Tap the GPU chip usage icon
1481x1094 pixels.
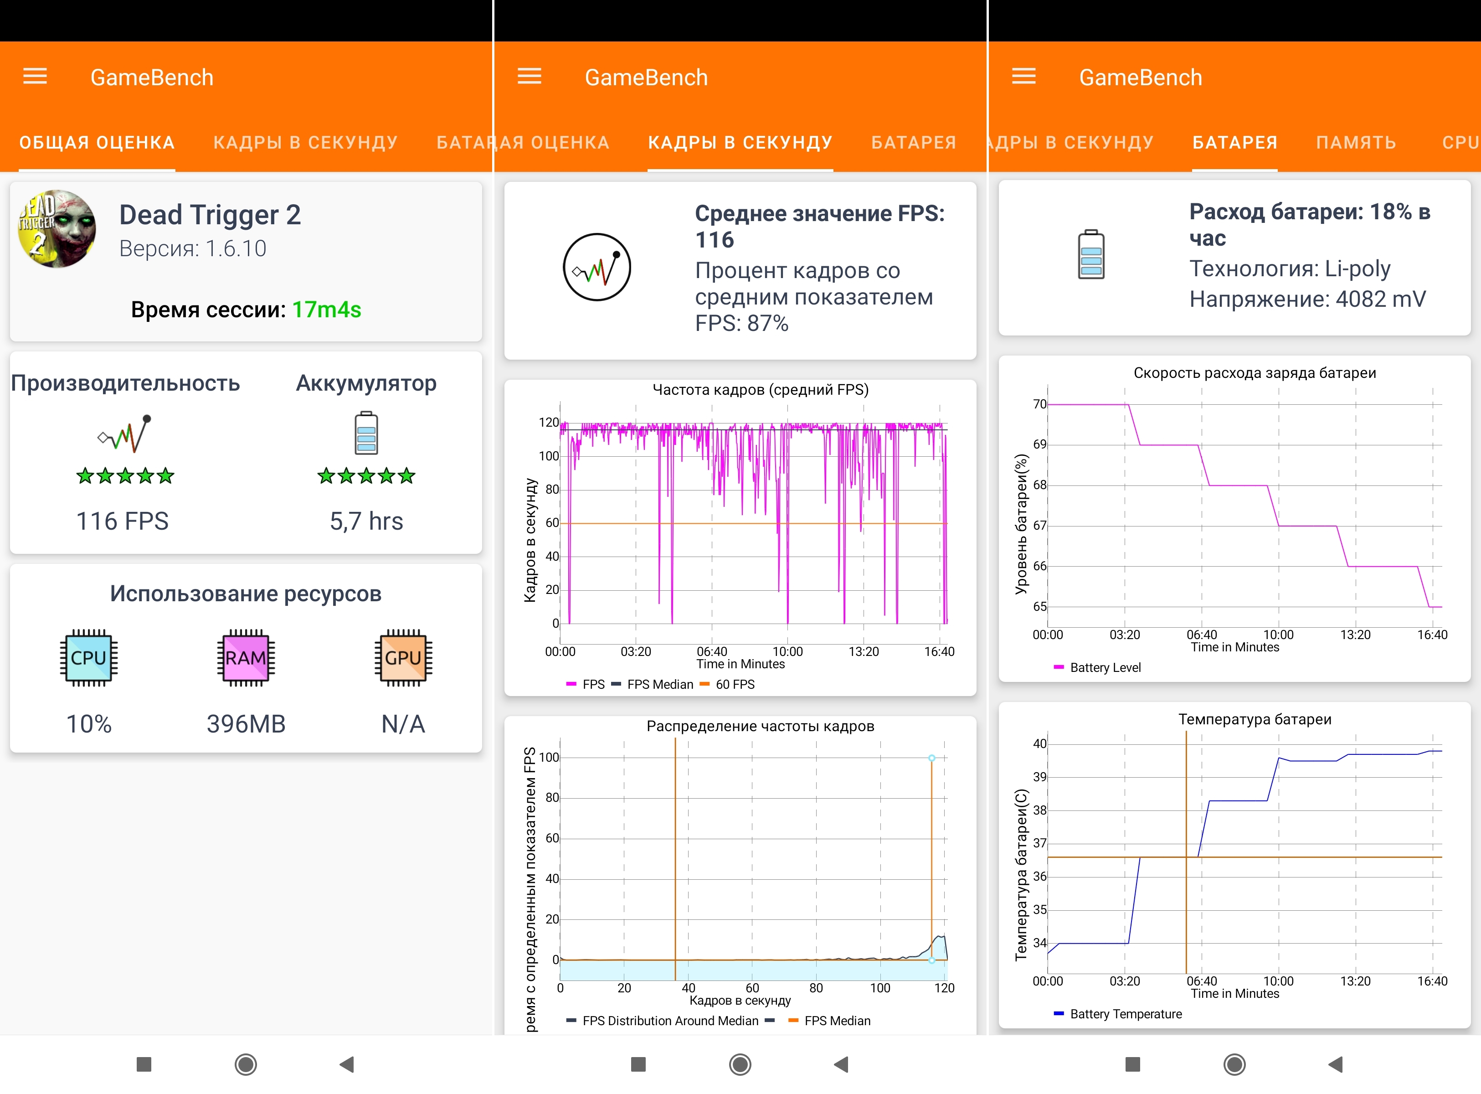point(402,658)
